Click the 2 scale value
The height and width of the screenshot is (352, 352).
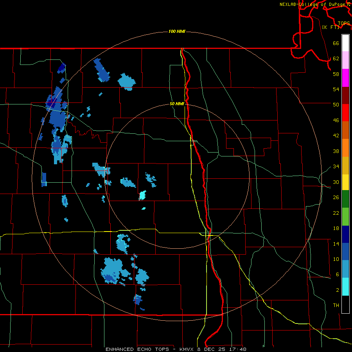click(337, 290)
